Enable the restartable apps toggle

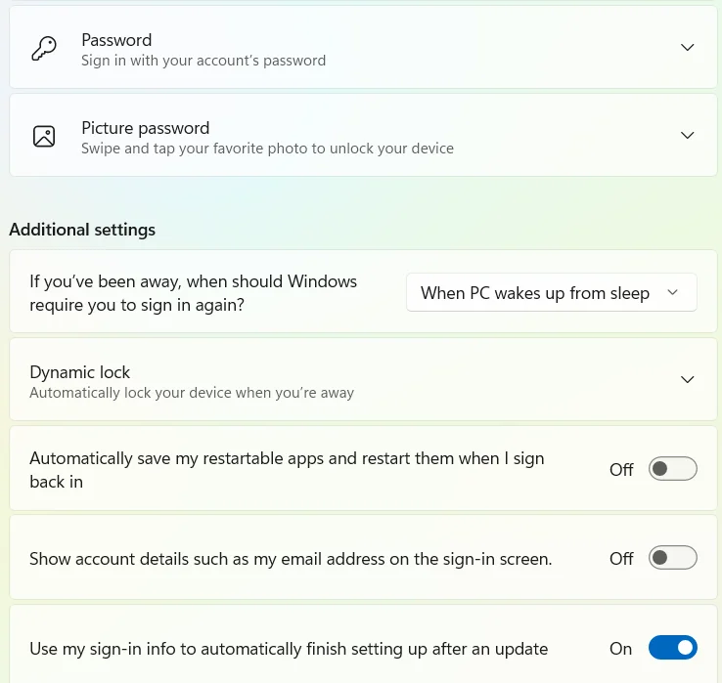[x=673, y=469]
